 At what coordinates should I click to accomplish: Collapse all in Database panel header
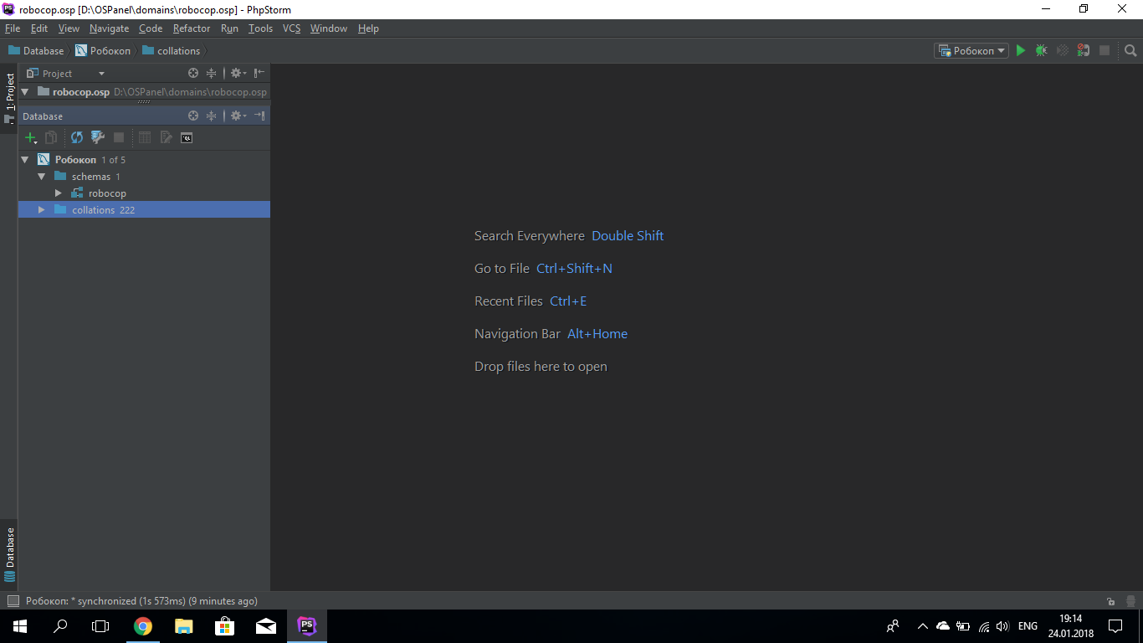[212, 116]
